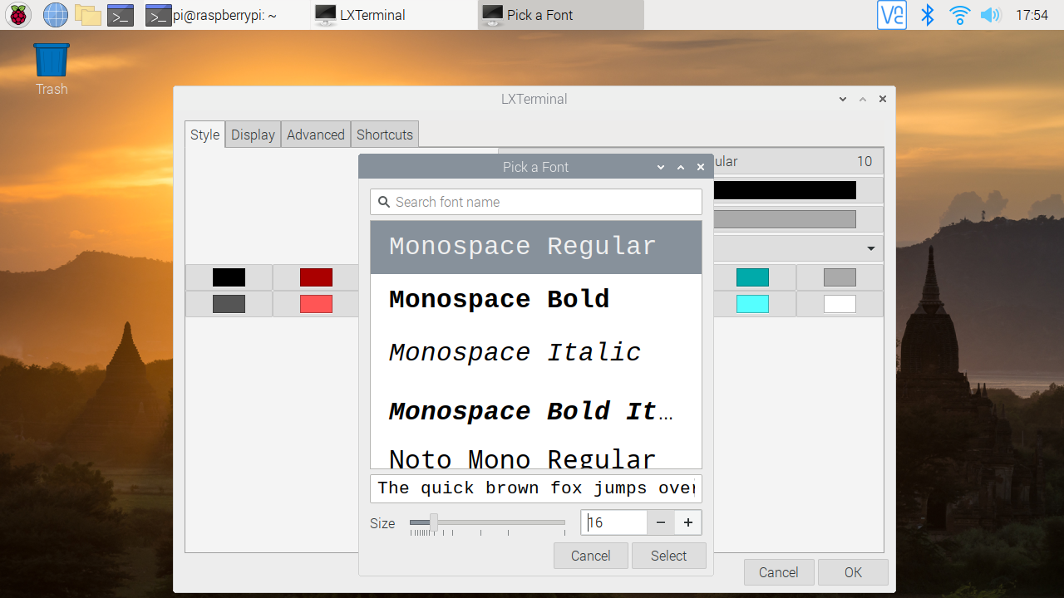Pick the Noto Mono Regular font
This screenshot has width=1064, height=598.
pos(536,457)
